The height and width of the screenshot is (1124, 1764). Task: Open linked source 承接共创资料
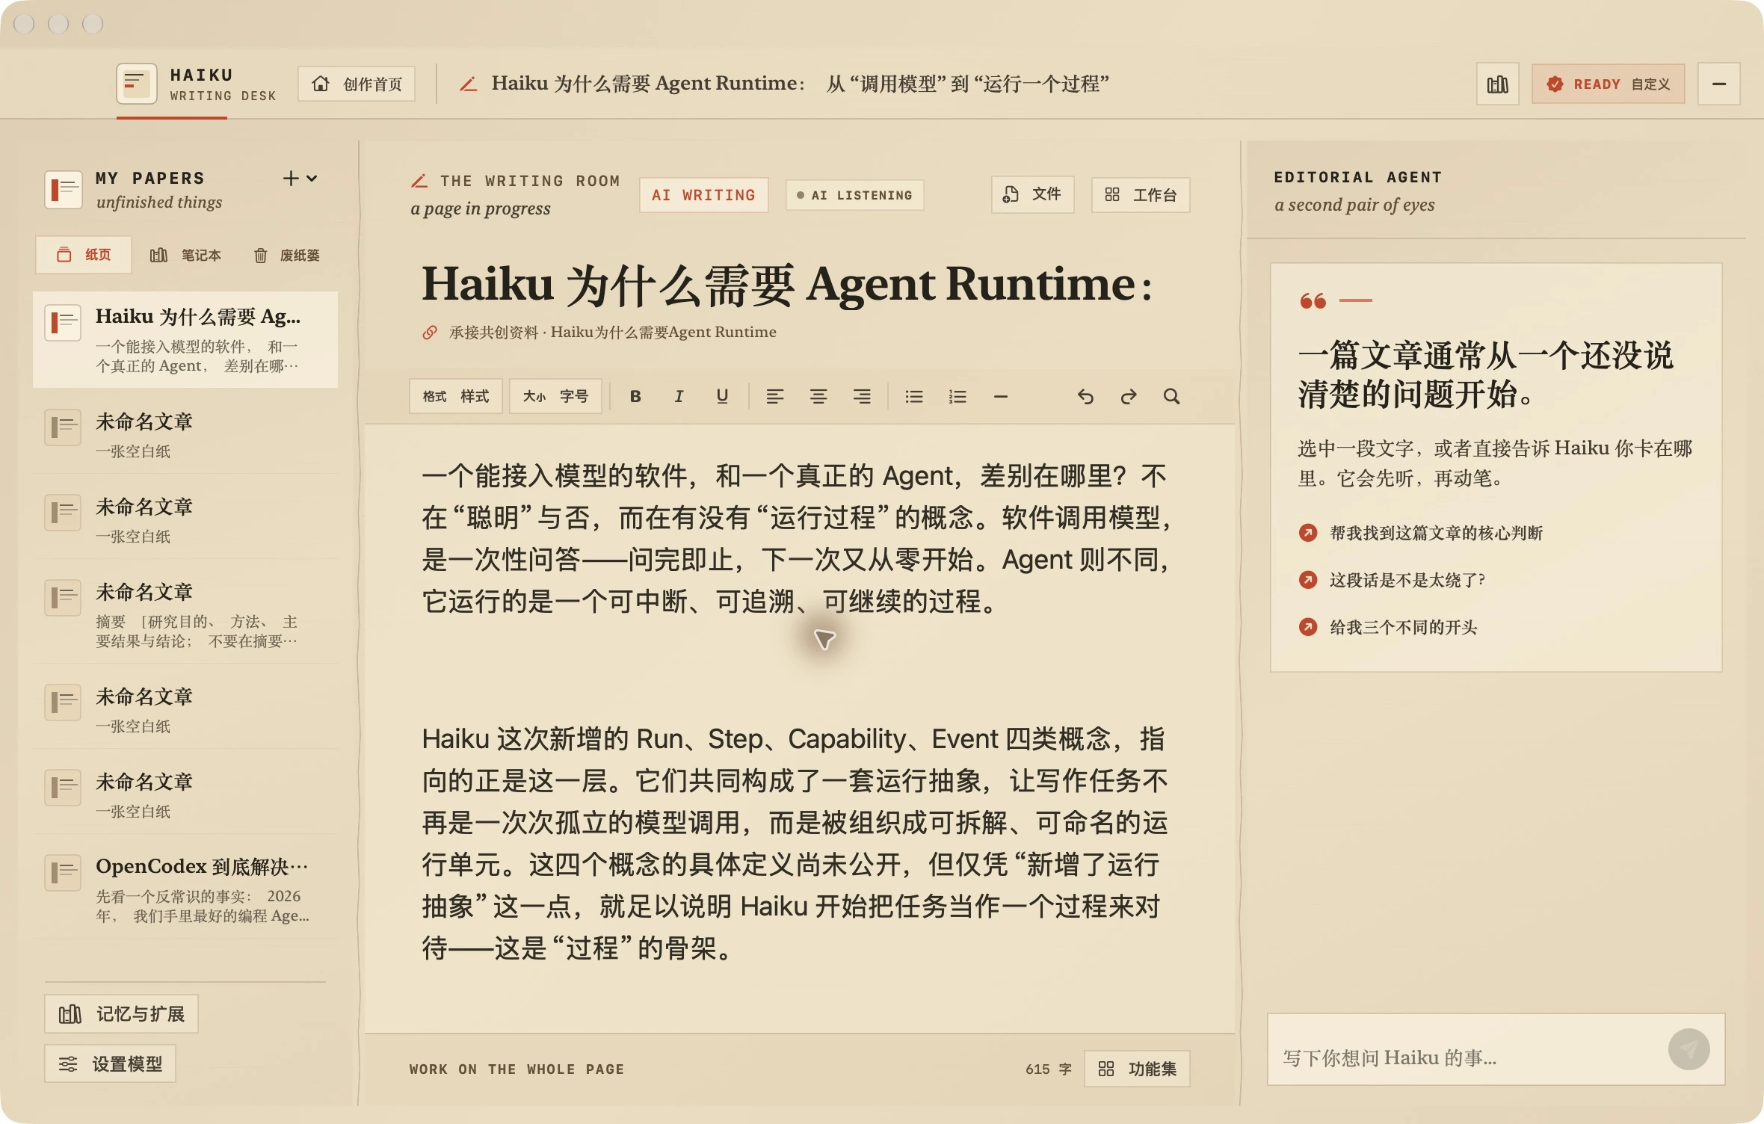coord(599,332)
